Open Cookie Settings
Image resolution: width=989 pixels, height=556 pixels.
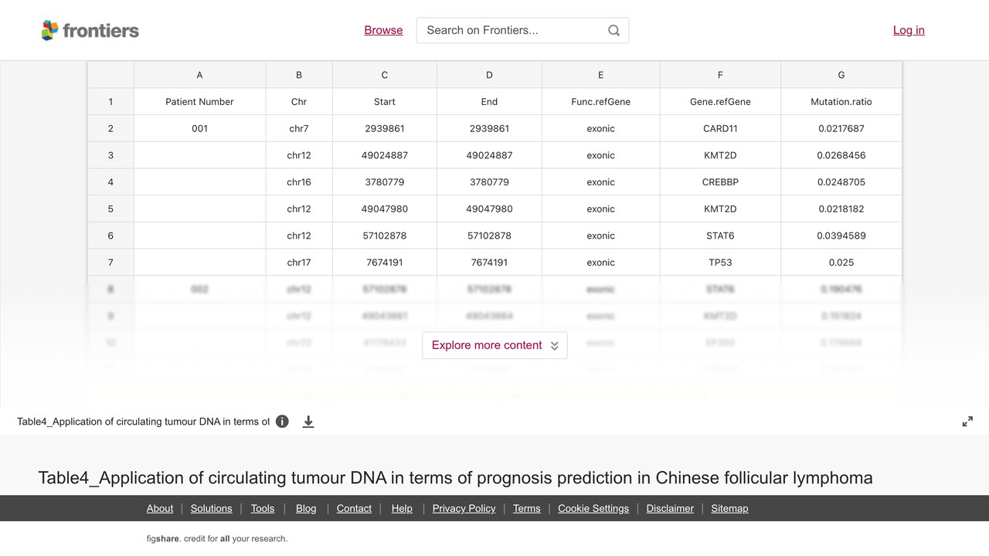pyautogui.click(x=593, y=508)
